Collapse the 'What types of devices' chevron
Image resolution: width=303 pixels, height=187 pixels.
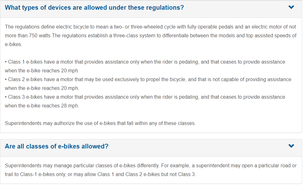click(x=291, y=7)
